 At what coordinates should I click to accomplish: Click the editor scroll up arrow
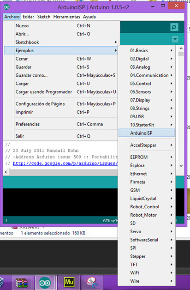point(181,48)
